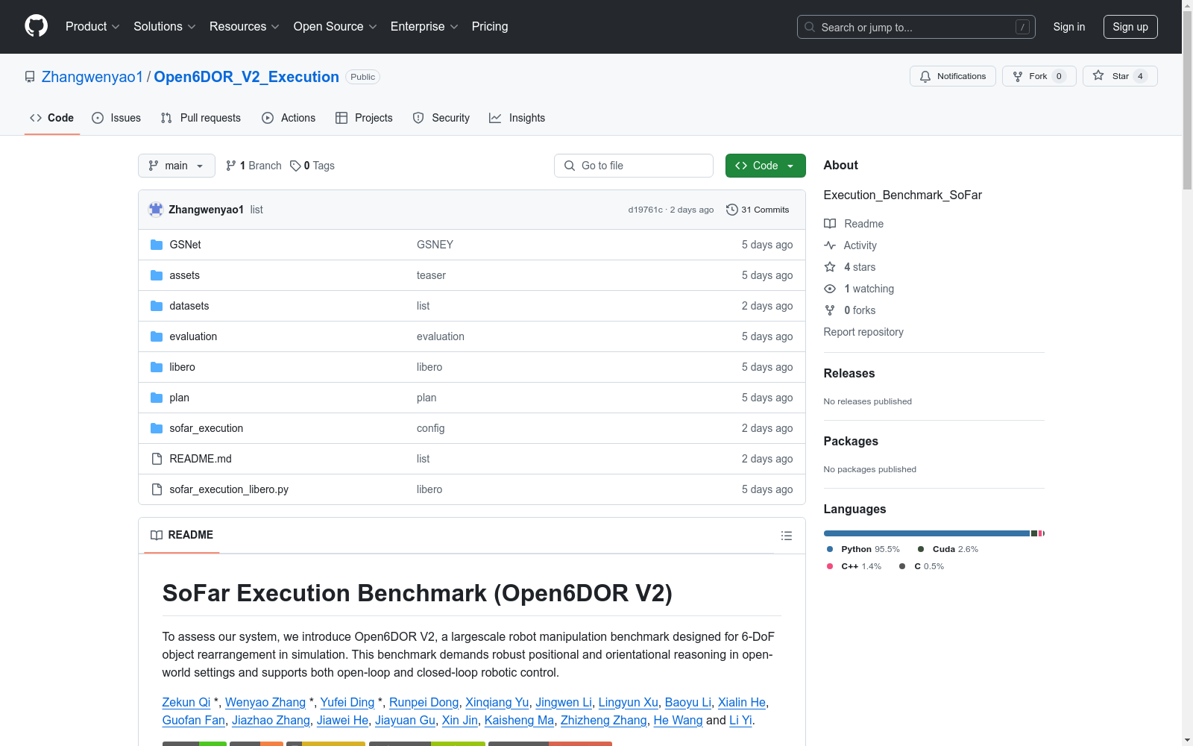
Task: Click Zhangwenyao1 avatar in commit bar
Action: click(x=156, y=210)
